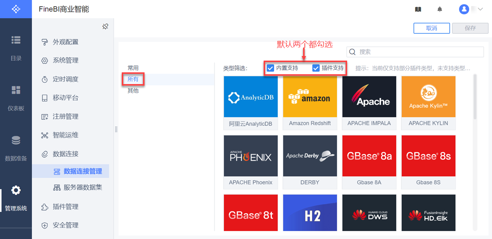The image size is (492, 239).
Task: Choose the H2 database tile
Action: [x=310, y=212]
